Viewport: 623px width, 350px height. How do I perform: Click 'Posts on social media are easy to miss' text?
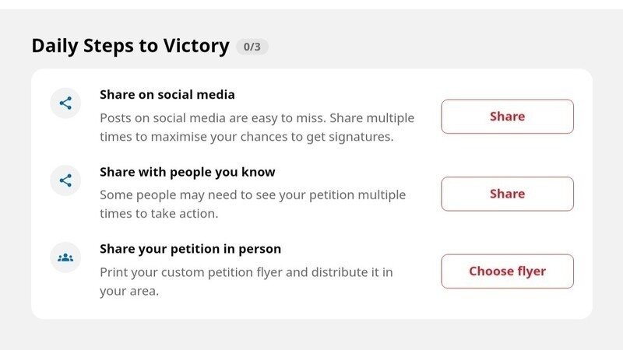[234, 118]
